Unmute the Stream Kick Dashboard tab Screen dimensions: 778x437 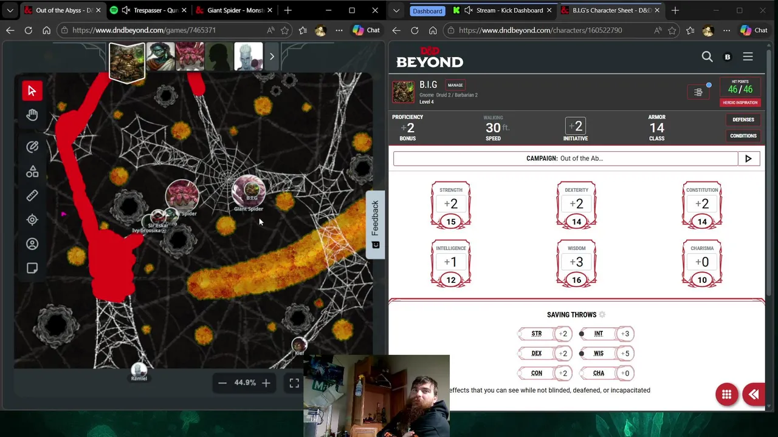(x=469, y=10)
